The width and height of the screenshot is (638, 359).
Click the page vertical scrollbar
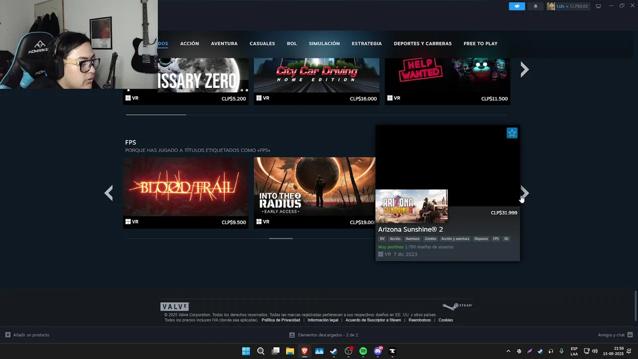point(636,306)
